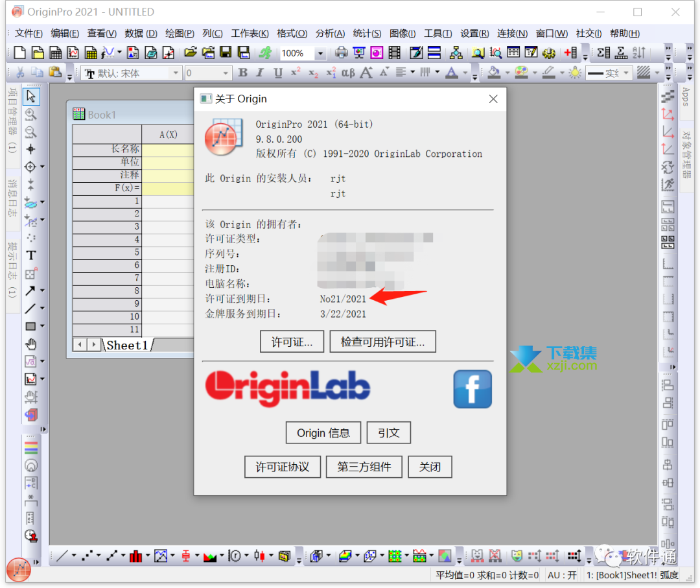Click the next-sheet arrow in Book1
Screen dimensions: 700x588
(94, 345)
